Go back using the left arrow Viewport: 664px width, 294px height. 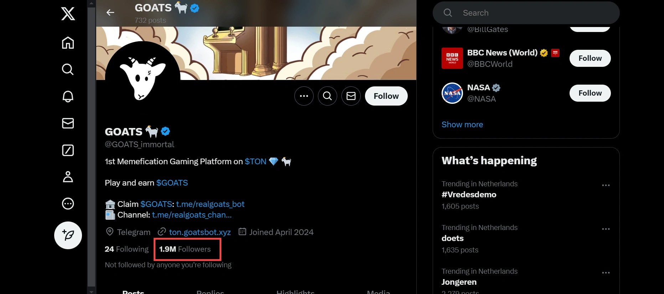(x=110, y=13)
